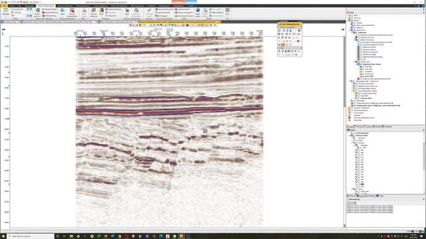
Task: Open the Property Modeling ribbon tab
Action: pos(83,6)
